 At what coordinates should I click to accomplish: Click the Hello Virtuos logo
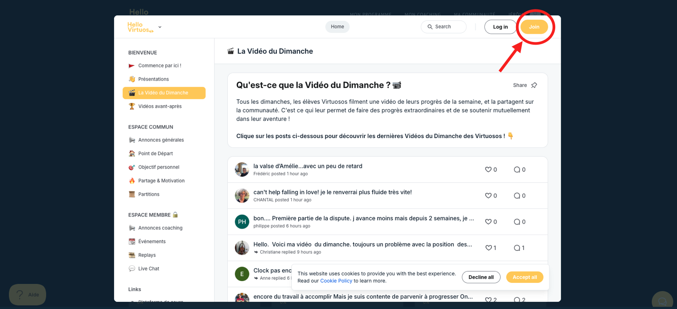(140, 27)
